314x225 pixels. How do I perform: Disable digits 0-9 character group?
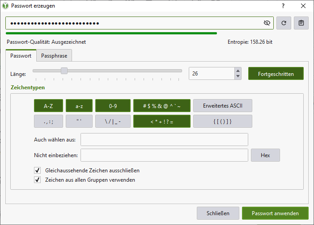pos(113,106)
